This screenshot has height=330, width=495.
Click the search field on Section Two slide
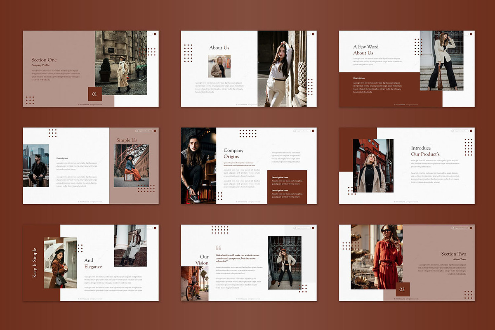460,228
